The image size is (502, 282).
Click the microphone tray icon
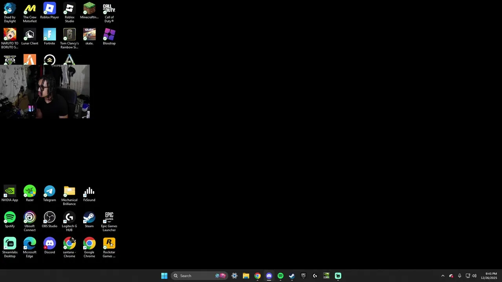(x=460, y=276)
